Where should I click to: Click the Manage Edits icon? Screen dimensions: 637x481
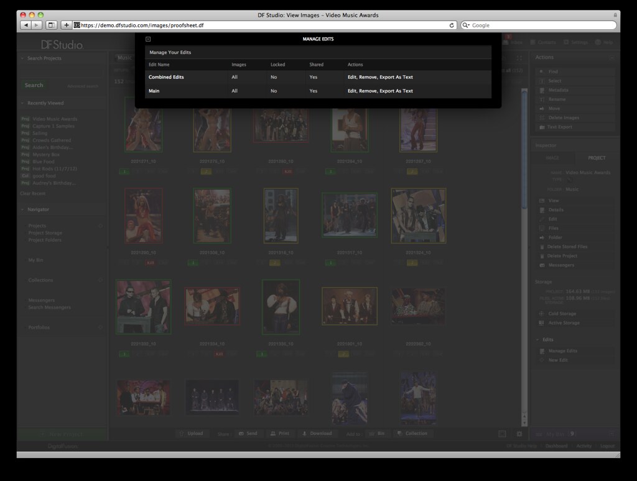(542, 351)
